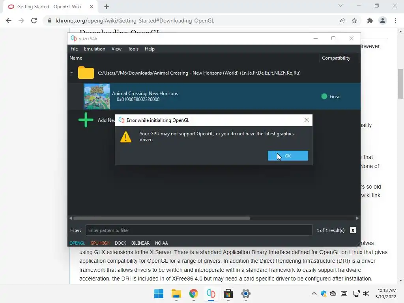The width and height of the screenshot is (404, 303).
Task: Click the share page icon in Chrome
Action: click(x=342, y=21)
